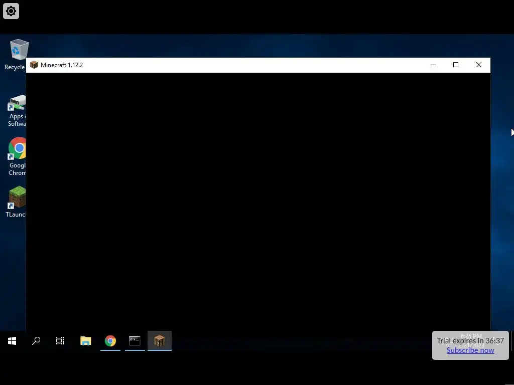Click the Minecraft crafting table title bar icon
Image resolution: width=514 pixels, height=385 pixels.
(34, 65)
